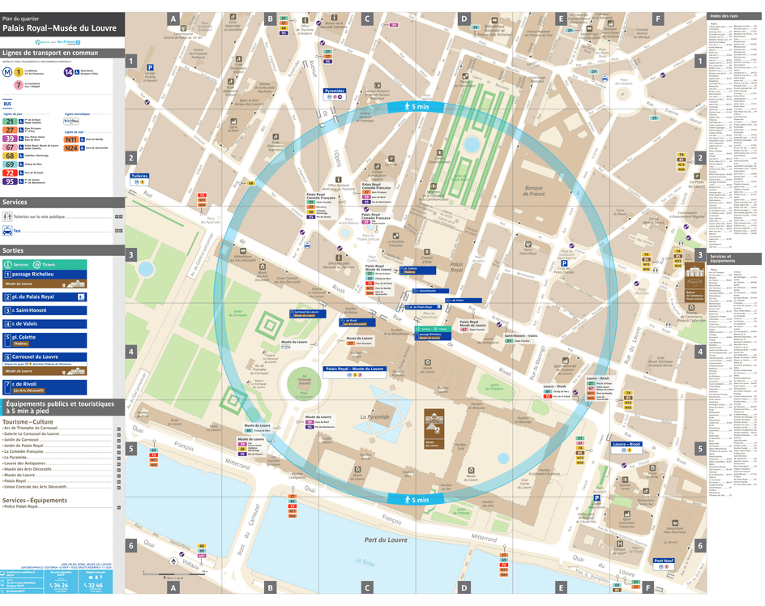Viewport: 765px width, 606px height.
Task: Select day bus line 21 badge
Action: click(x=9, y=121)
